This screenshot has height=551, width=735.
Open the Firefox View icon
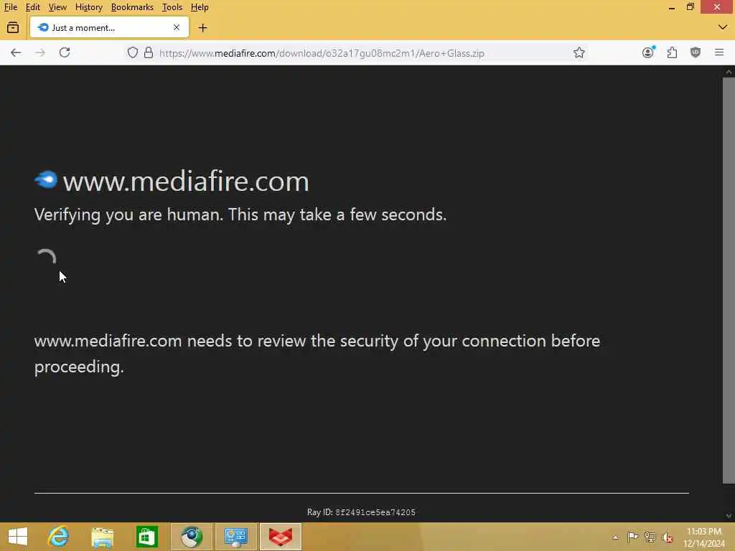pyautogui.click(x=13, y=28)
